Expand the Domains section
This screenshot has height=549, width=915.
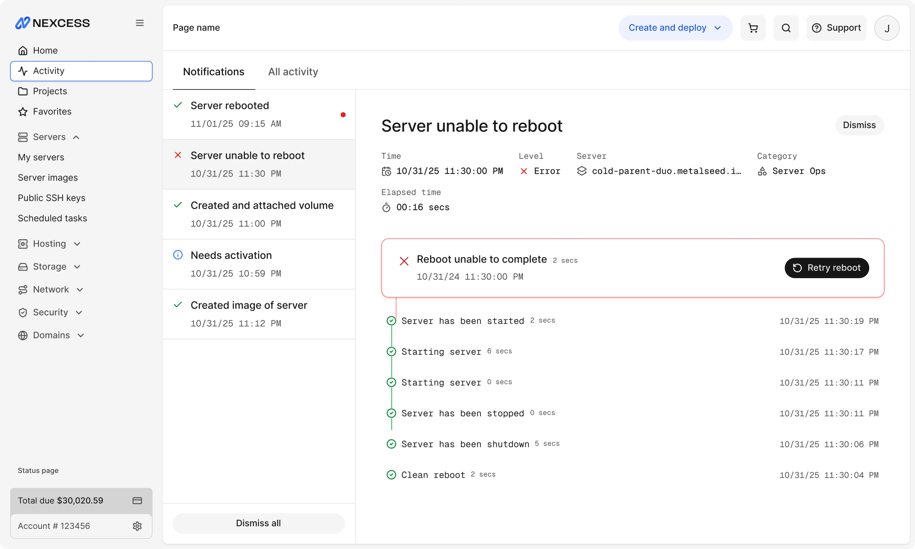point(51,335)
